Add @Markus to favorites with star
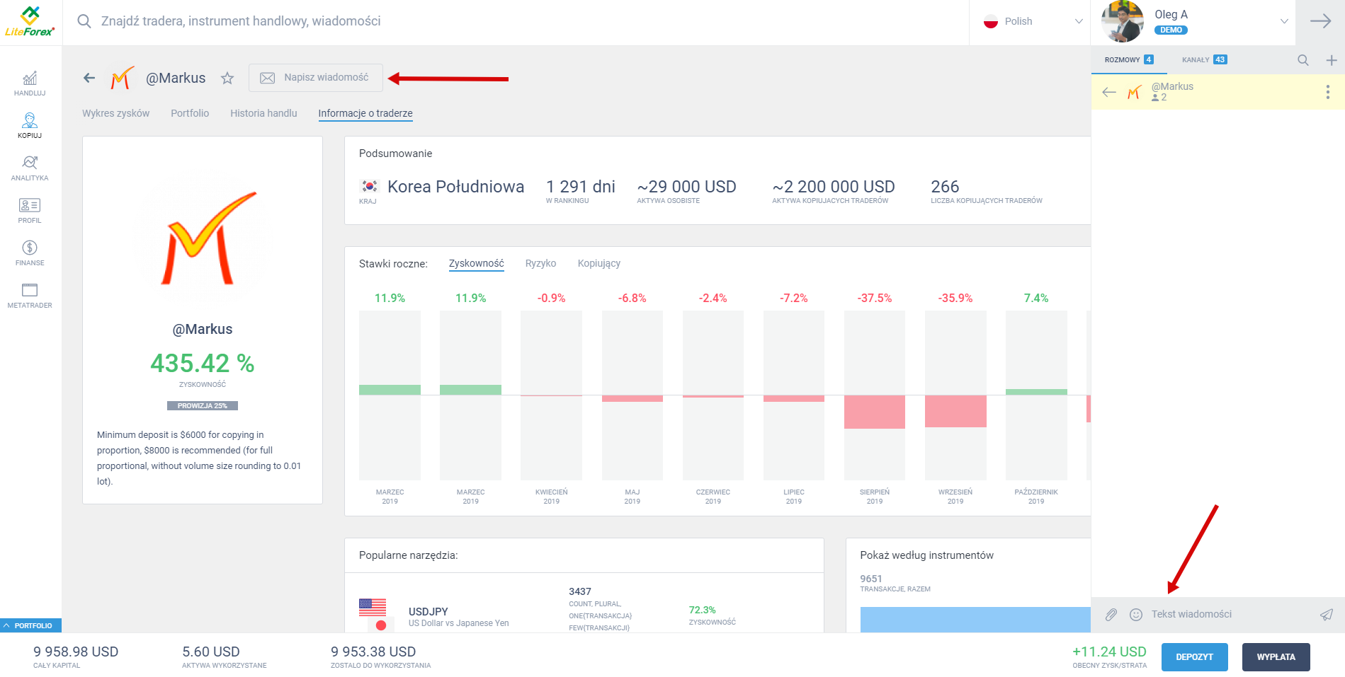This screenshot has width=1345, height=677. [227, 79]
